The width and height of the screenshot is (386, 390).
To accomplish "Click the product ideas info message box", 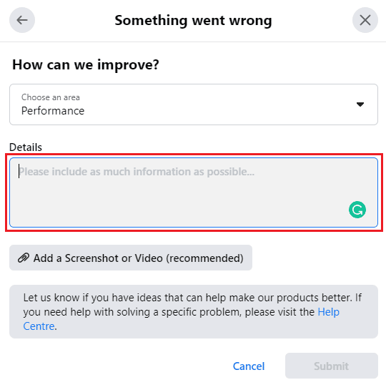I will (194, 312).
